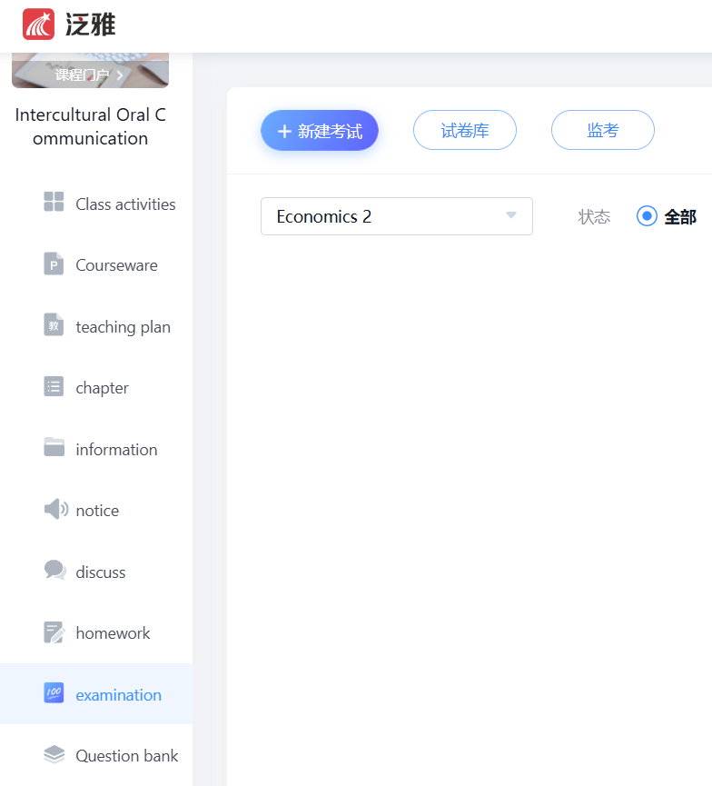This screenshot has width=712, height=786.
Task: Click the teaching plan document icon
Action: tap(54, 325)
